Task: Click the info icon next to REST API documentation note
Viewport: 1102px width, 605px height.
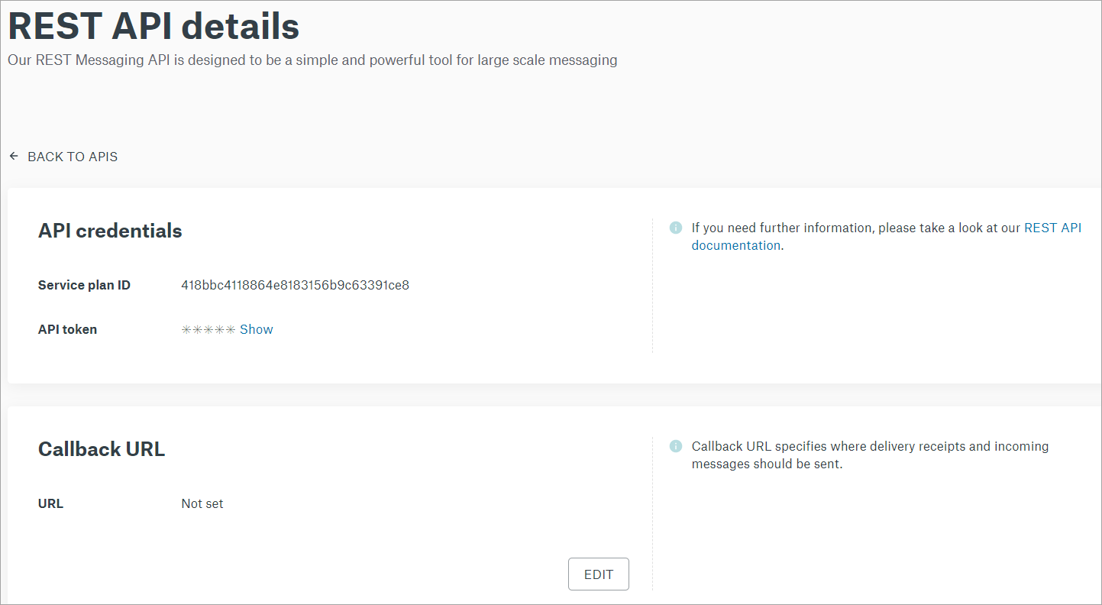Action: coord(675,228)
